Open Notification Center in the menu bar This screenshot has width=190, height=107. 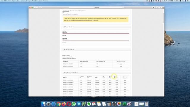click(x=188, y=1)
